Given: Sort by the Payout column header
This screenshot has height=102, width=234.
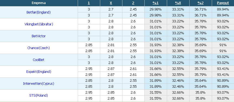Looking at the screenshot, I should 223,3.
